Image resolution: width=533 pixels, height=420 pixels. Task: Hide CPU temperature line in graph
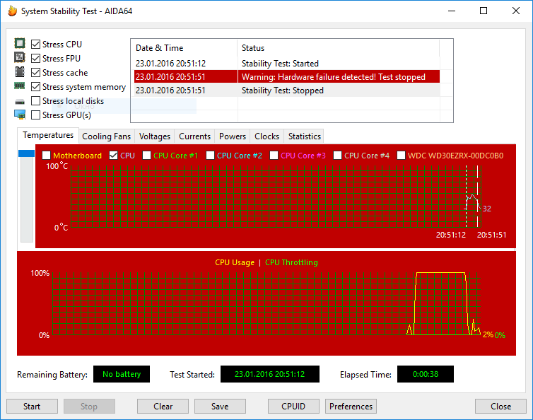[113, 156]
